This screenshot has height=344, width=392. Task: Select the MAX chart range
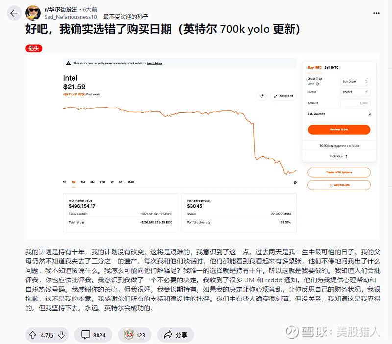tap(131, 182)
